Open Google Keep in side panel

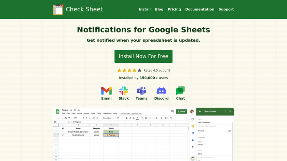(193, 126)
